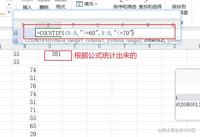The image size is (200, 137).
Task: Select the cell containing 76
Action: point(25,86)
